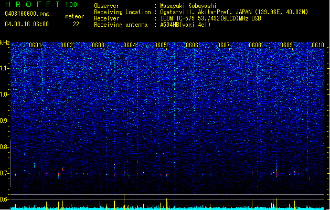
Task: Click the Receiver field label
Action: click(107, 18)
